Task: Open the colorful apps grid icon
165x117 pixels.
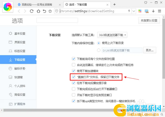Action: point(140,11)
